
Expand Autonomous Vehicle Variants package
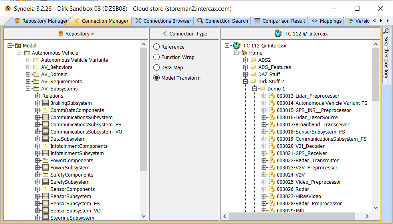point(28,60)
